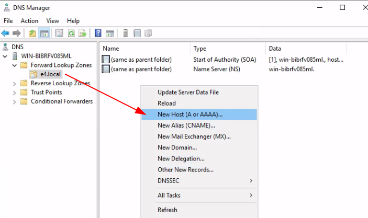368x218 pixels.
Task: Open Help via blue question mark icon
Action: click(x=98, y=33)
